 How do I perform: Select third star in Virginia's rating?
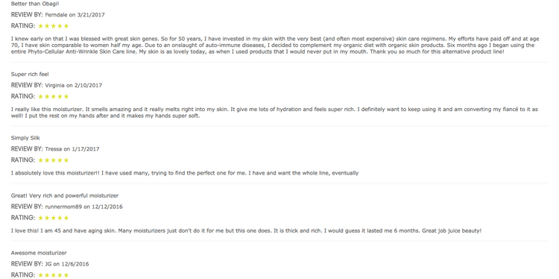point(54,96)
